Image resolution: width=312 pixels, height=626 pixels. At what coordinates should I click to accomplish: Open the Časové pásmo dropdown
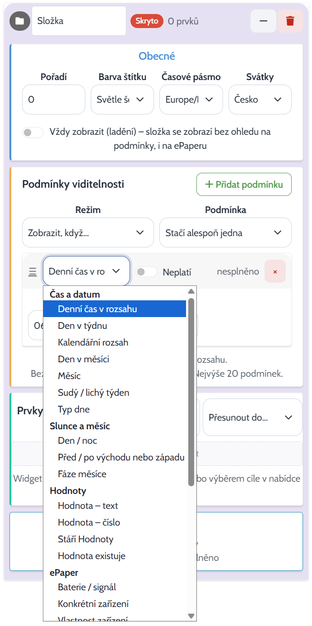tap(191, 100)
